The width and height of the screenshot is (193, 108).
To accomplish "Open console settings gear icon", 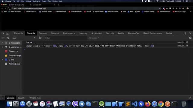I will click(190, 38).
